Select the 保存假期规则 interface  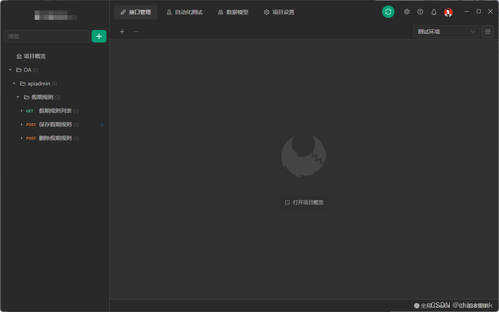coord(55,124)
